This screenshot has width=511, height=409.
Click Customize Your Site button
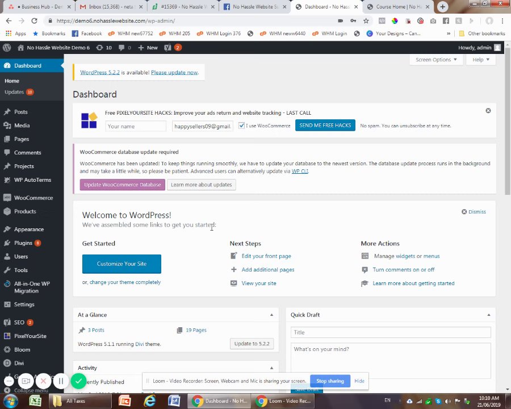[x=122, y=264]
